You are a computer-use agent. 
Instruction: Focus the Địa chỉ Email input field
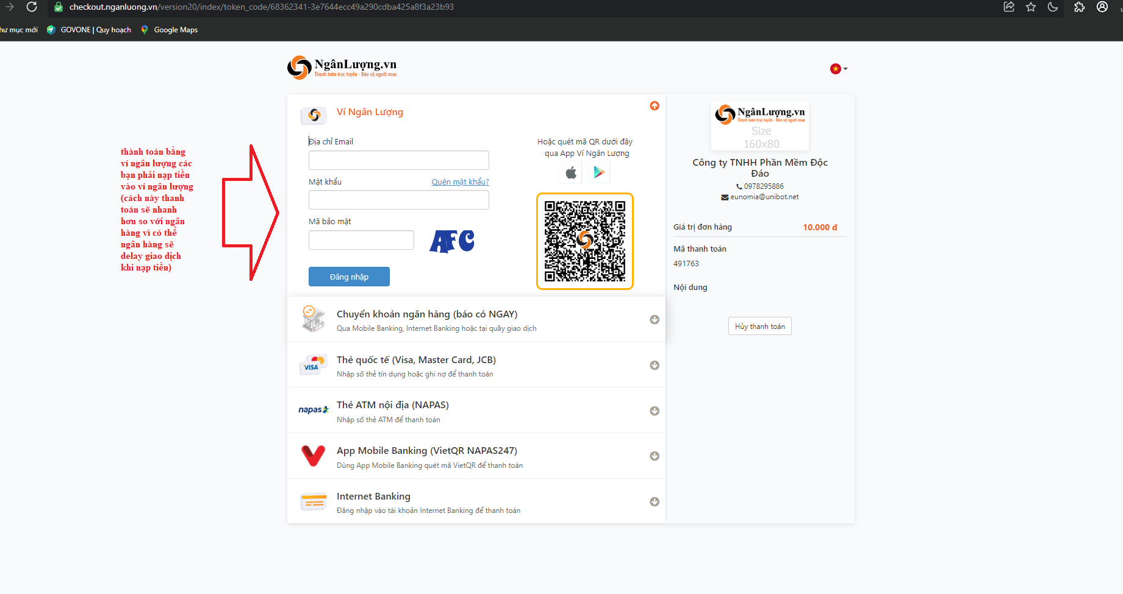[399, 160]
